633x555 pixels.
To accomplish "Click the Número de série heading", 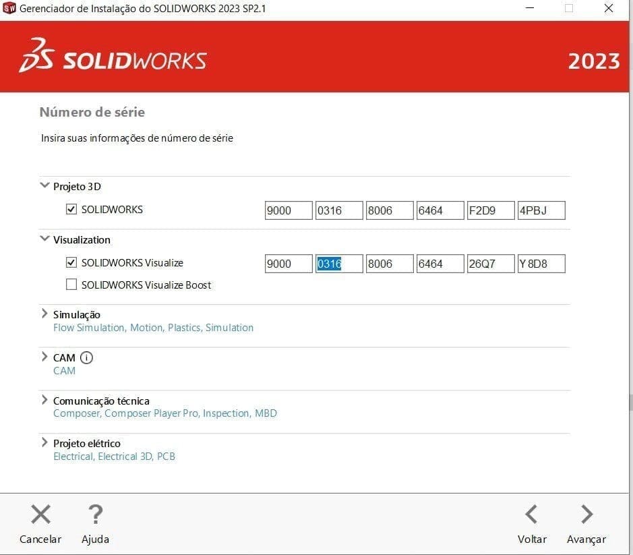I will (92, 112).
